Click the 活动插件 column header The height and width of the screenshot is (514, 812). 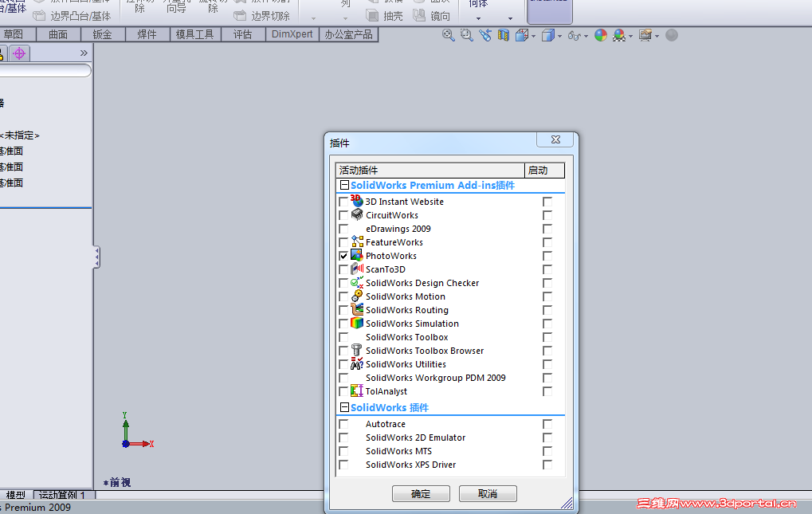tap(430, 171)
